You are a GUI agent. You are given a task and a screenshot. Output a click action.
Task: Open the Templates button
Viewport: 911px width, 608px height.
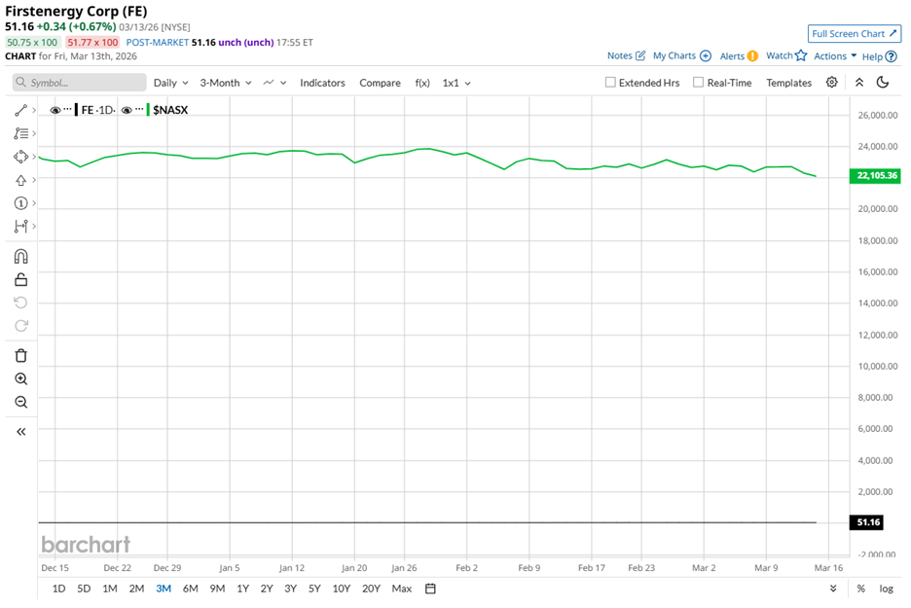[x=788, y=83]
